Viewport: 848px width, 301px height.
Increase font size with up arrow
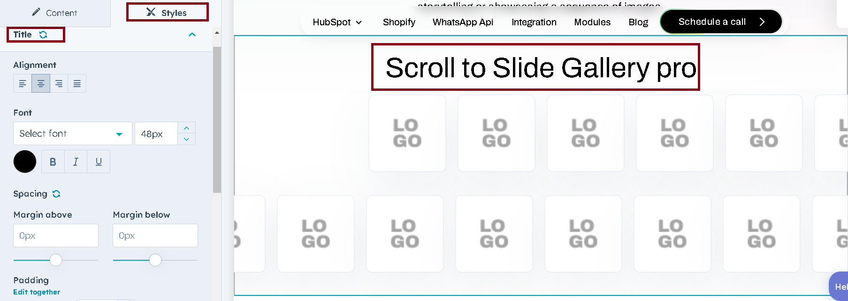(x=187, y=128)
